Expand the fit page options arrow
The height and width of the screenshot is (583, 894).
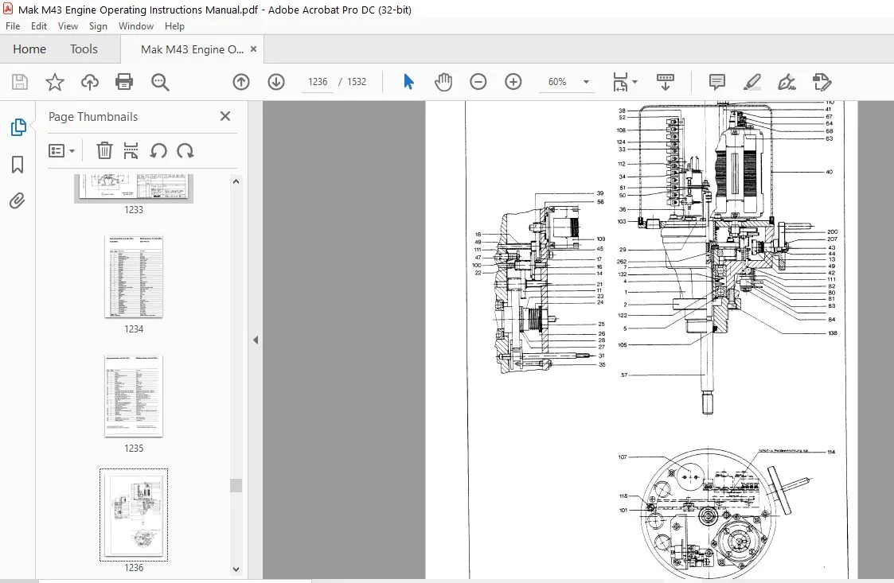635,82
